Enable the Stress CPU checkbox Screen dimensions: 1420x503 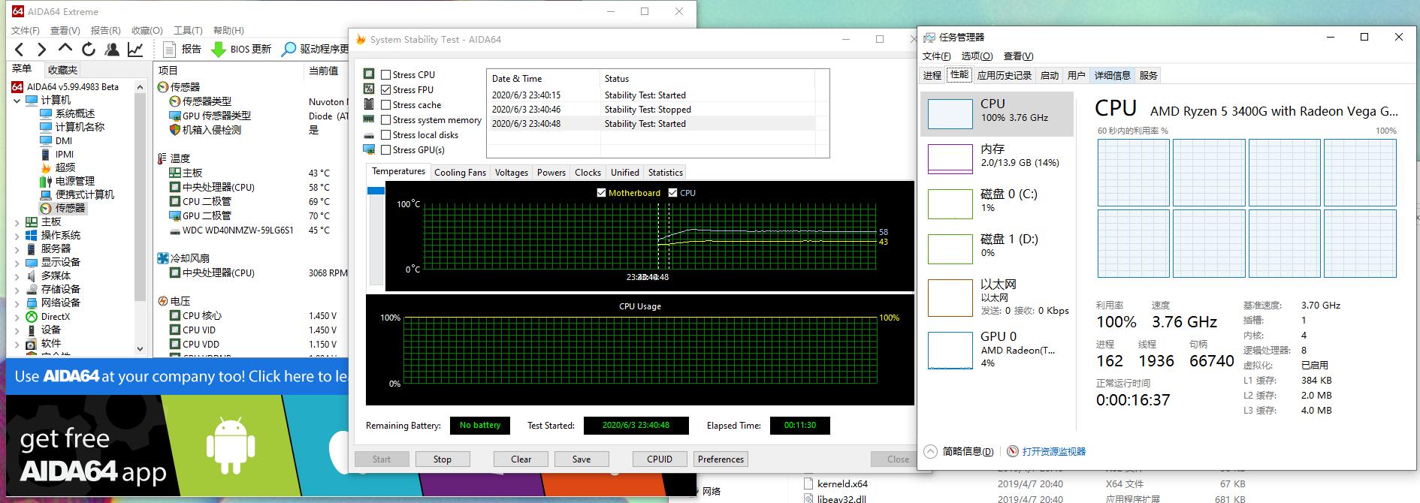click(x=385, y=75)
